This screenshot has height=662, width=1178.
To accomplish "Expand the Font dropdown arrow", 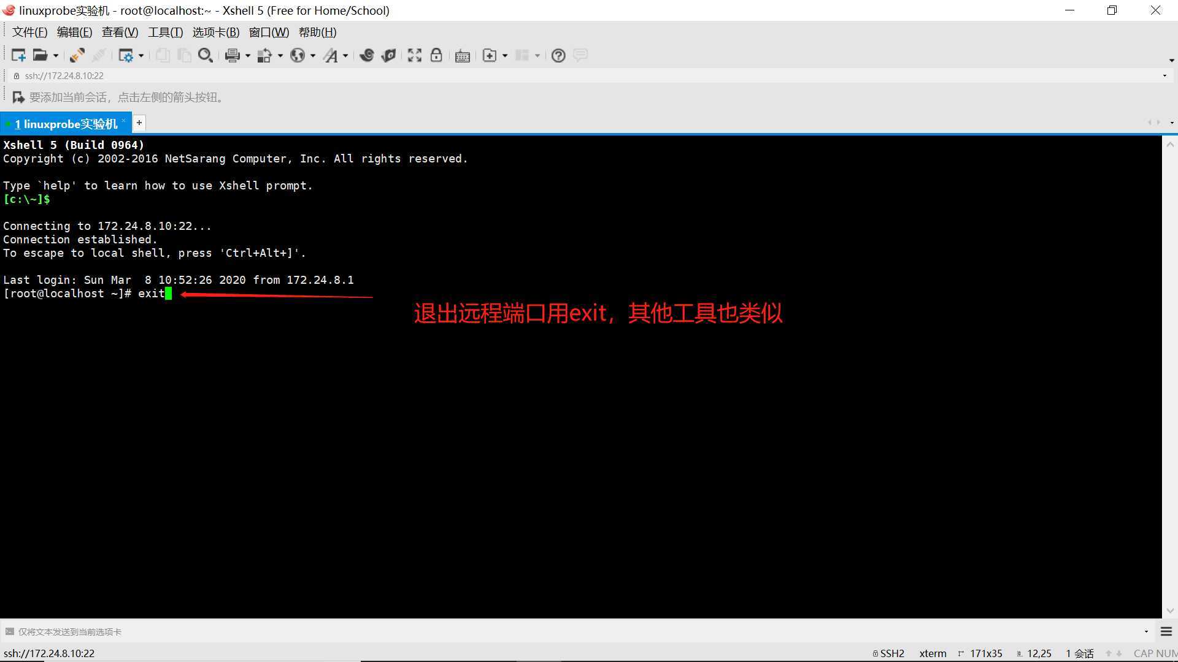I will pyautogui.click(x=345, y=56).
